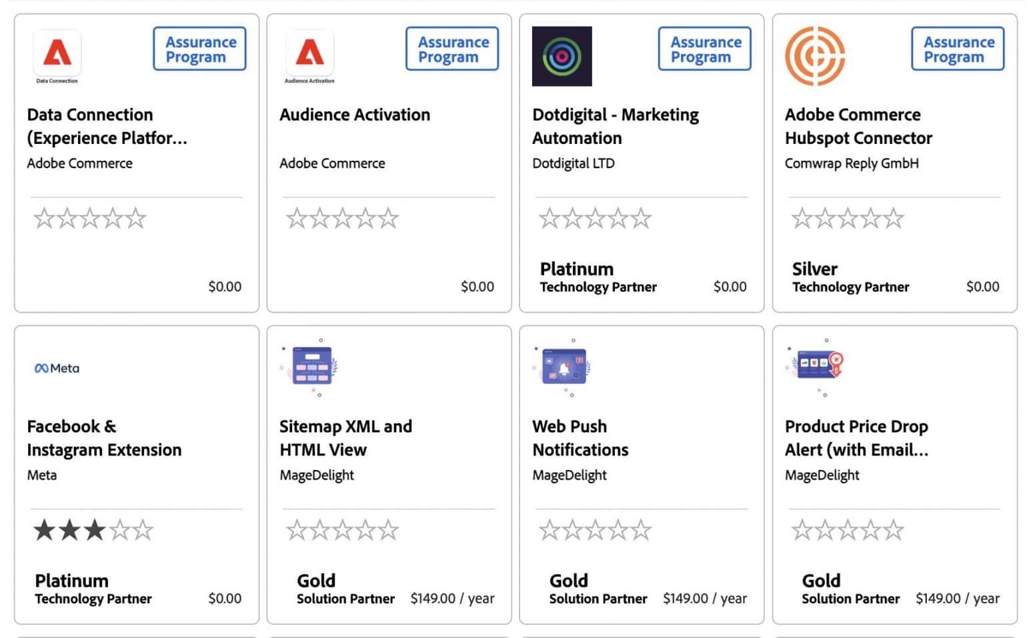
Task: Open Facebook & Instagram Extension title
Action: (x=104, y=438)
